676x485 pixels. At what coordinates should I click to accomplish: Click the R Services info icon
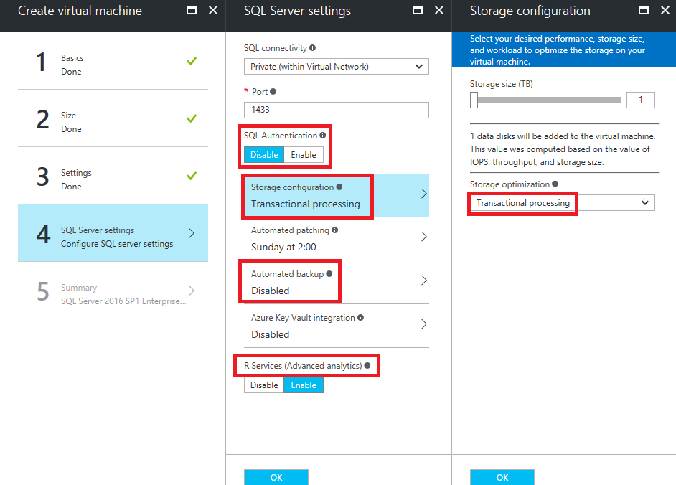367,366
